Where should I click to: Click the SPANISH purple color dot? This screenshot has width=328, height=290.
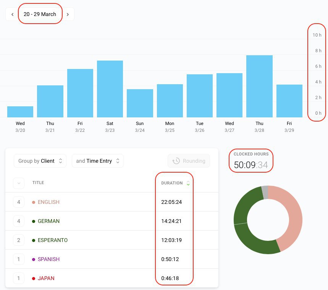click(34, 259)
